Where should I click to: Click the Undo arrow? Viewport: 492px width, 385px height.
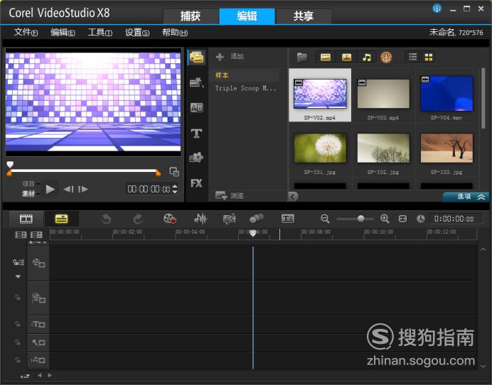(x=107, y=219)
